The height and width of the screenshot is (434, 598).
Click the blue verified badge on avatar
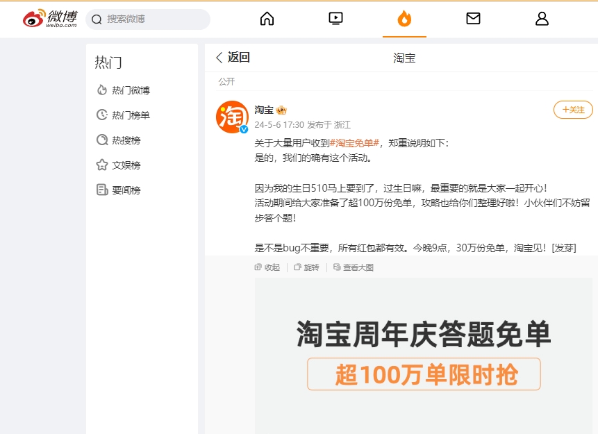coord(244,129)
